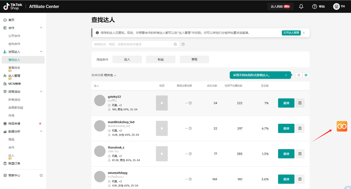Collapse the 招商活动 sidebar section
The height and width of the screenshot is (189, 351).
tap(41, 91)
